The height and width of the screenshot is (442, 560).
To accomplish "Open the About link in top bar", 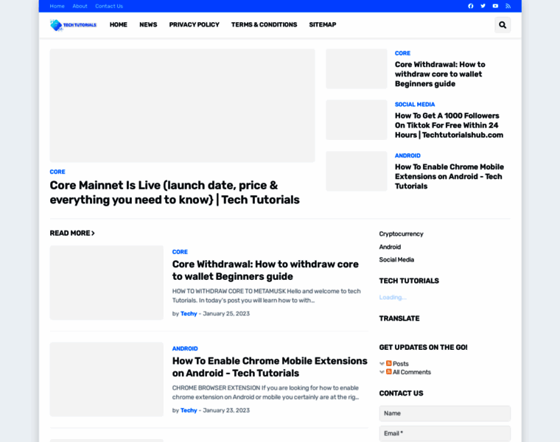I will [x=80, y=6].
